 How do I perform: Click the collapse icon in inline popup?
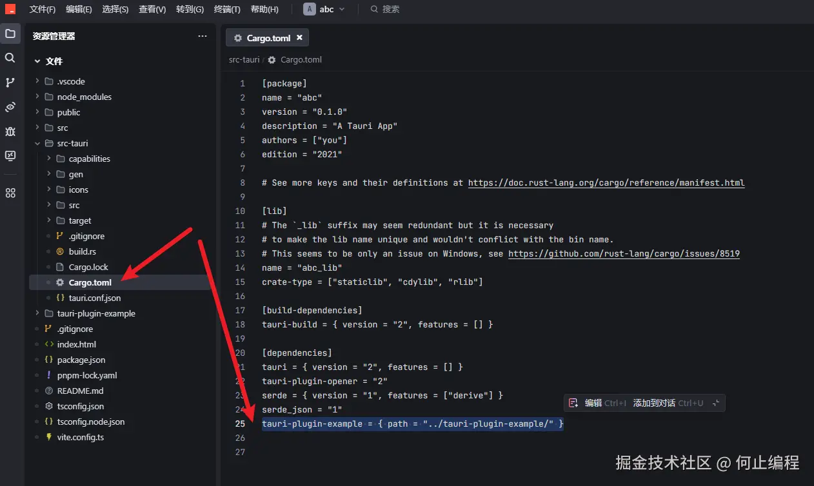click(715, 403)
